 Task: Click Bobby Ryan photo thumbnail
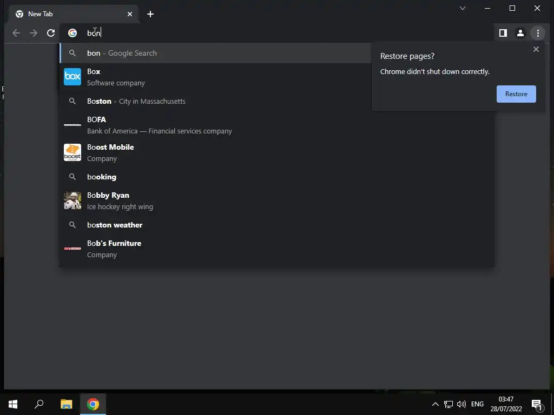(x=72, y=200)
